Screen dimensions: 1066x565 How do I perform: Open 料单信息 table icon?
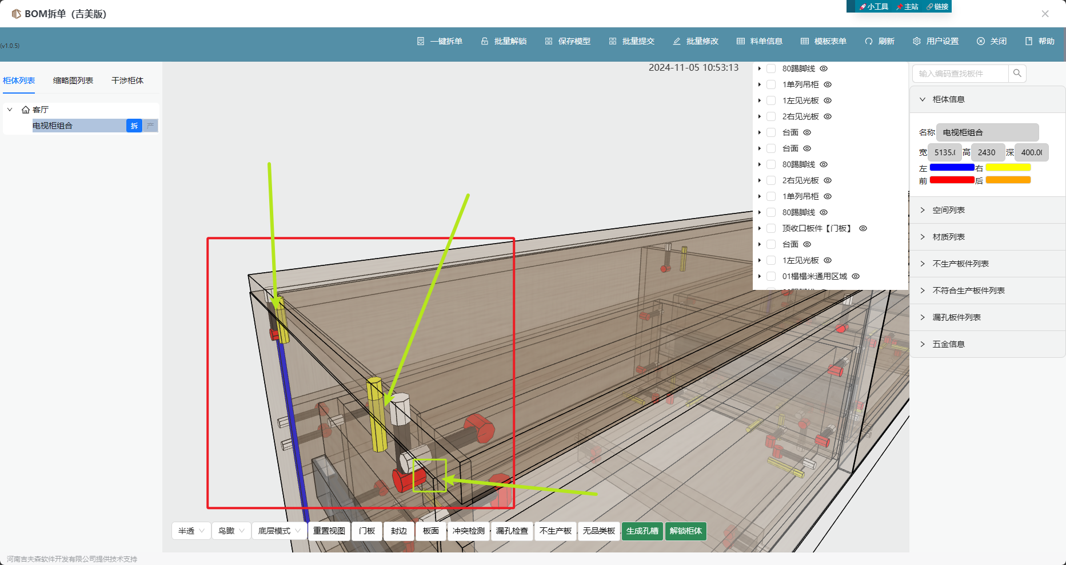[741, 41]
